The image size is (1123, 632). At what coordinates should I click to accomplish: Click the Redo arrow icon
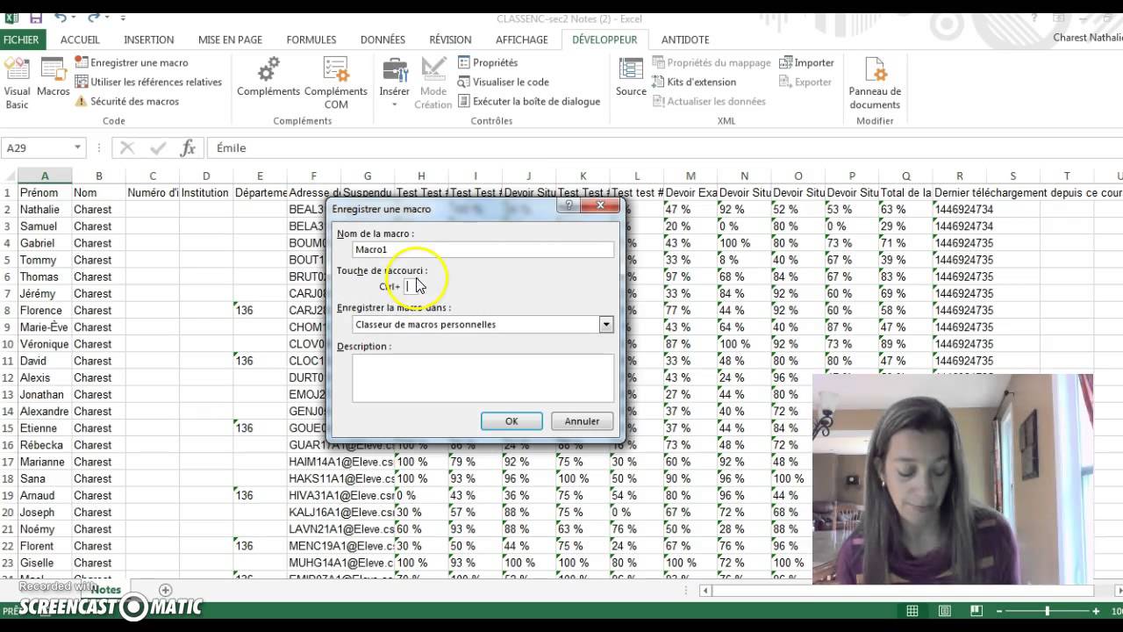coord(92,18)
